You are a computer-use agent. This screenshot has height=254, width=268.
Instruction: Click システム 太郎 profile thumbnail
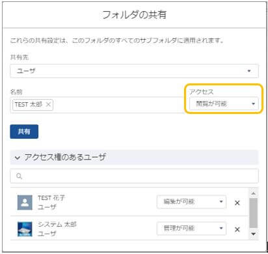[25, 229]
